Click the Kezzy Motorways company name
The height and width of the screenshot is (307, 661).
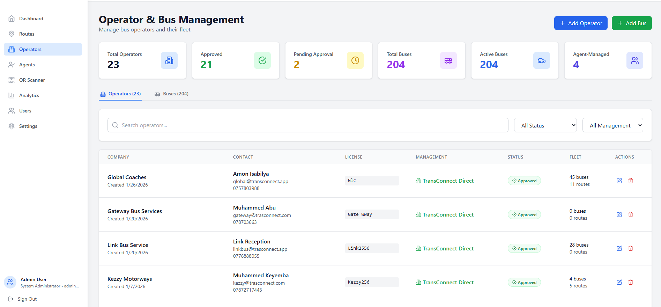[130, 279]
